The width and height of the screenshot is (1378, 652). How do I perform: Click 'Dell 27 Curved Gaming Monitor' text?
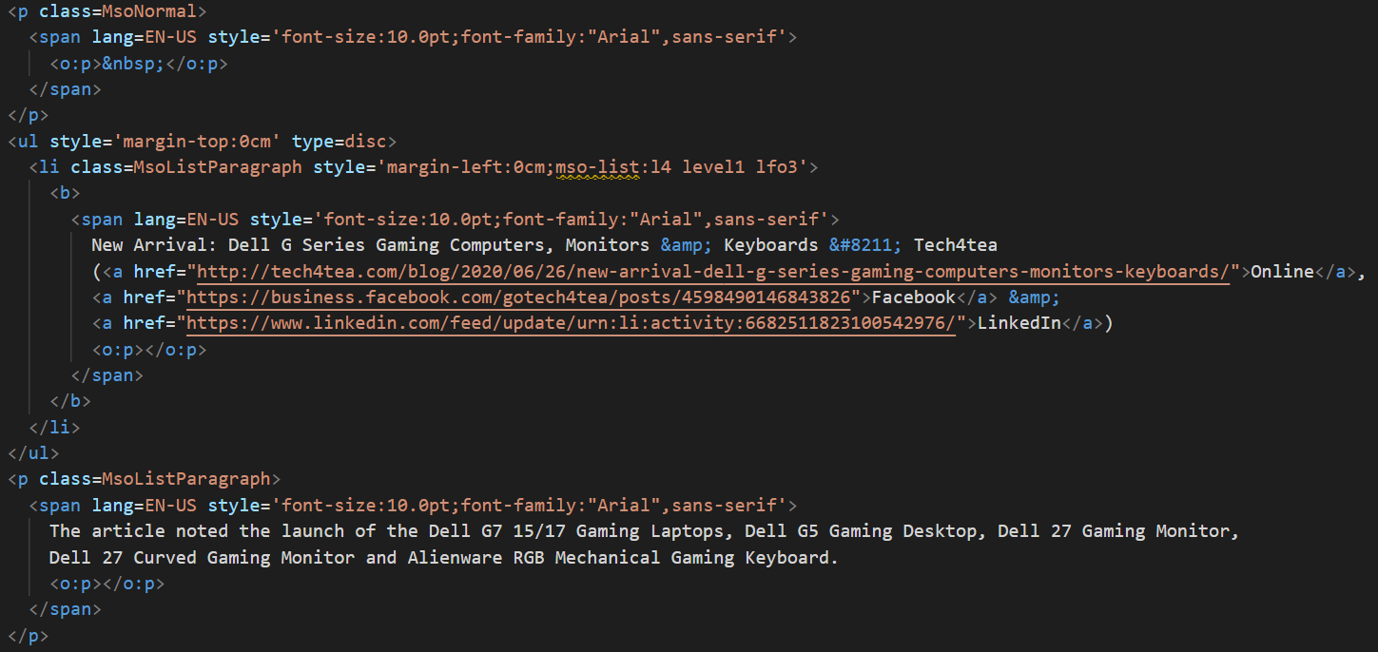click(x=202, y=557)
